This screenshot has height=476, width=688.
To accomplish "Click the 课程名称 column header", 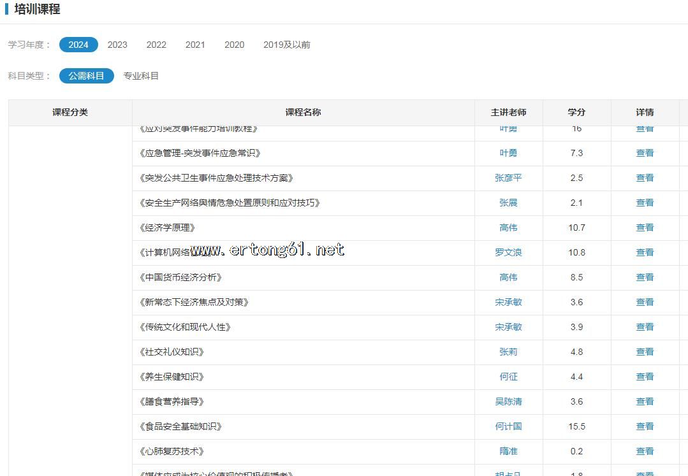I will 303,112.
